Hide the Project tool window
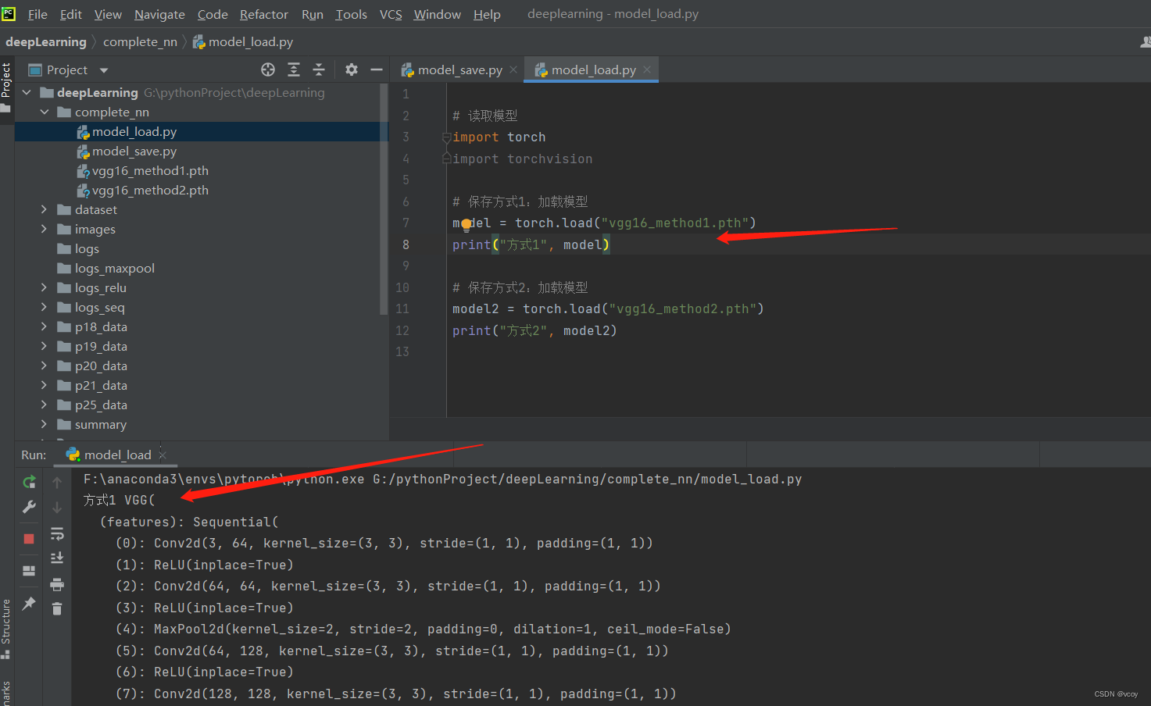This screenshot has height=706, width=1151. (377, 70)
